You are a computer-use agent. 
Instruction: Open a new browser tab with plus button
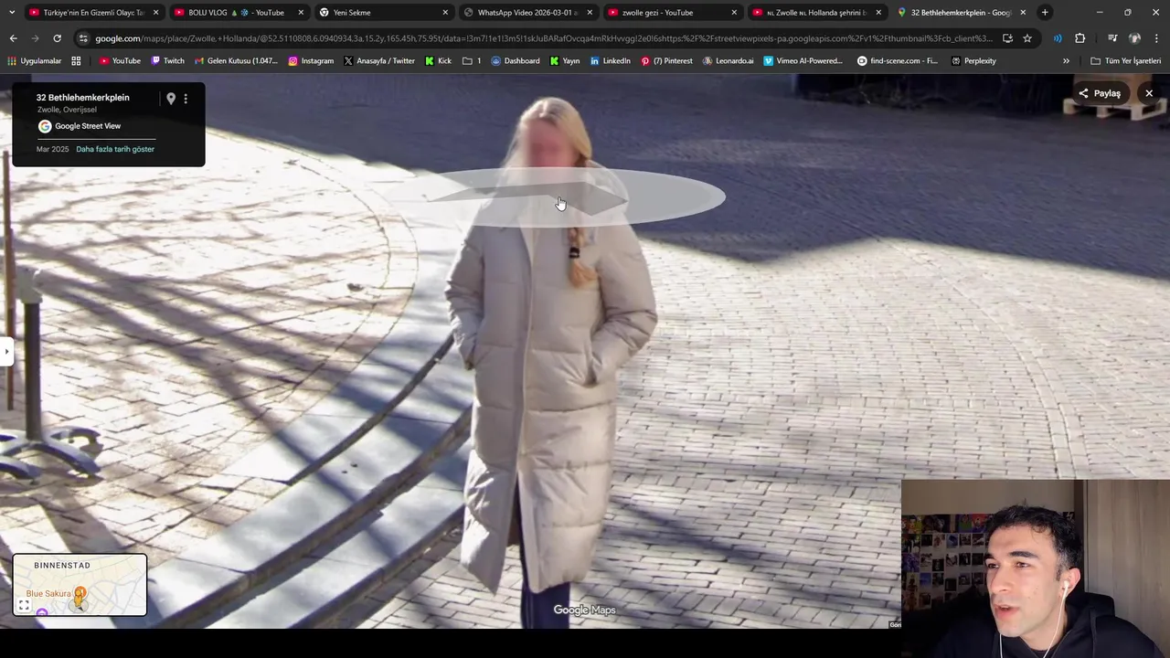(x=1045, y=12)
